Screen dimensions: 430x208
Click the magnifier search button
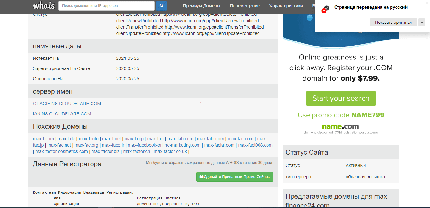pyautogui.click(x=161, y=6)
